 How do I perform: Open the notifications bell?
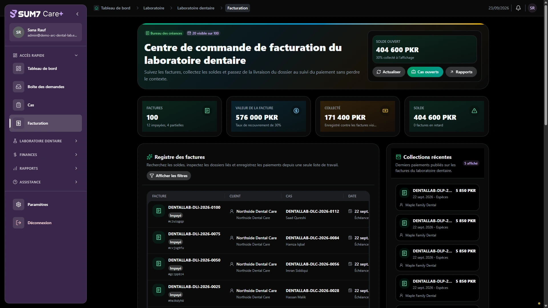click(x=518, y=8)
